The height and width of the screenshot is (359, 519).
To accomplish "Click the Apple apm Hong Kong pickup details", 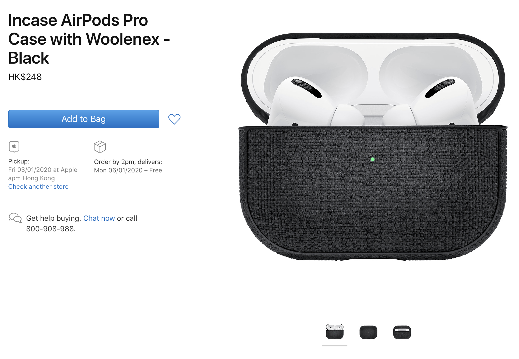I will [43, 174].
